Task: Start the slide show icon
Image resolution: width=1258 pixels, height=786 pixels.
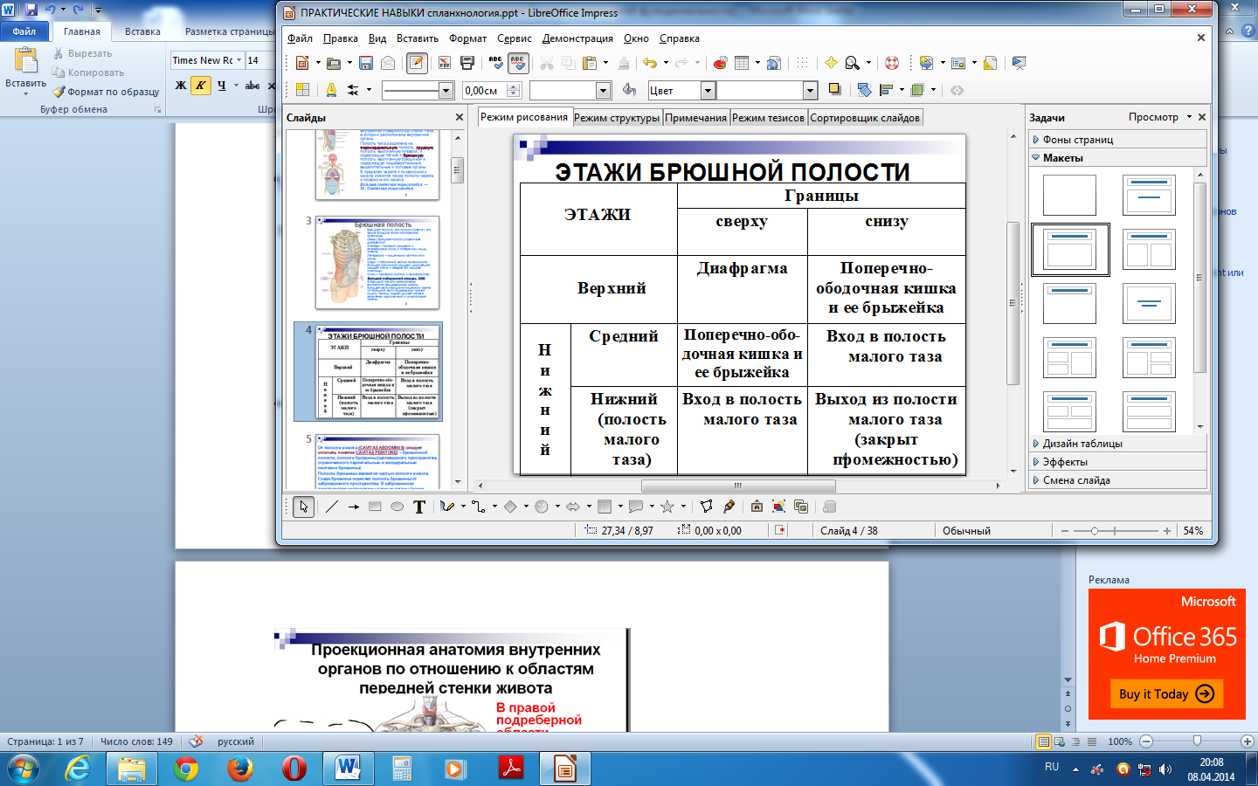Action: pyautogui.click(x=1019, y=63)
